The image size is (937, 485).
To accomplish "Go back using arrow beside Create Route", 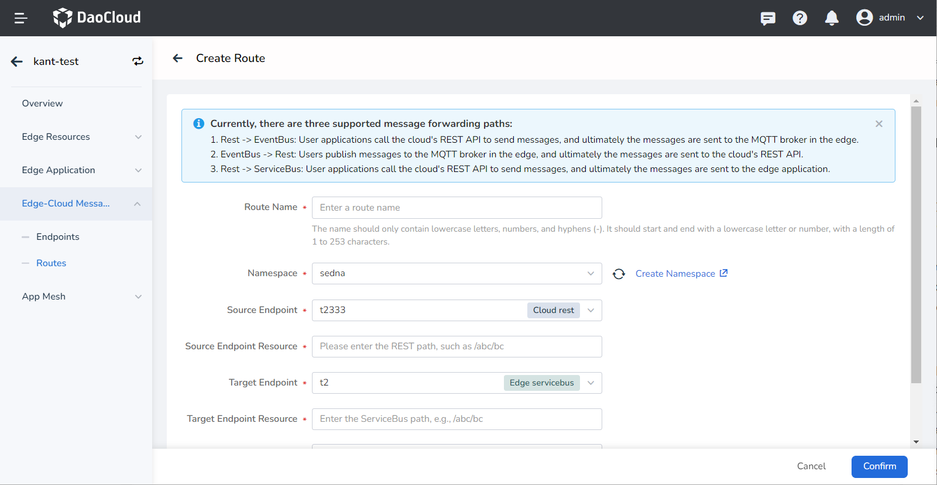I will tap(178, 58).
